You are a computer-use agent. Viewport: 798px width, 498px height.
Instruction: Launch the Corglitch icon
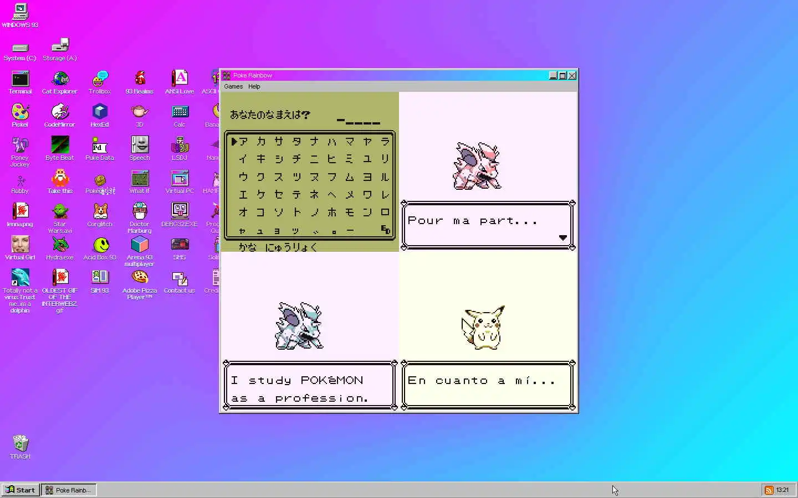[x=100, y=215]
